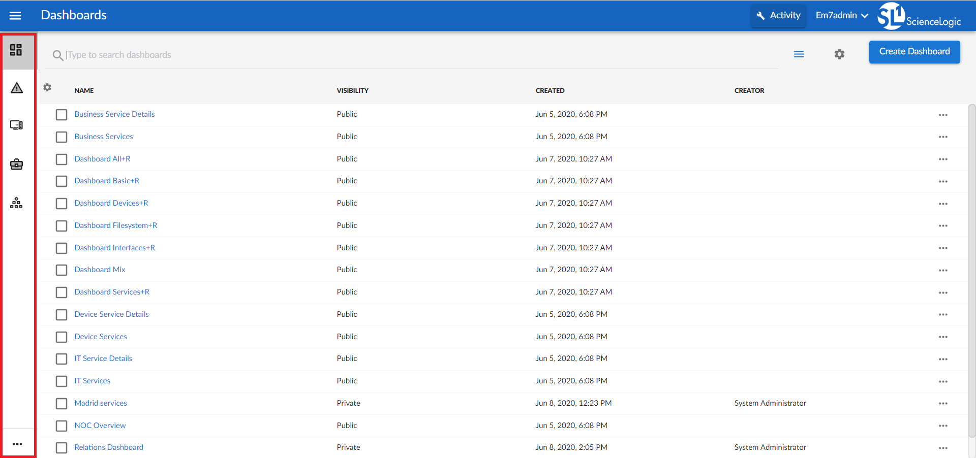Expand the Em7admin user dropdown
The image size is (976, 458).
[x=842, y=16]
